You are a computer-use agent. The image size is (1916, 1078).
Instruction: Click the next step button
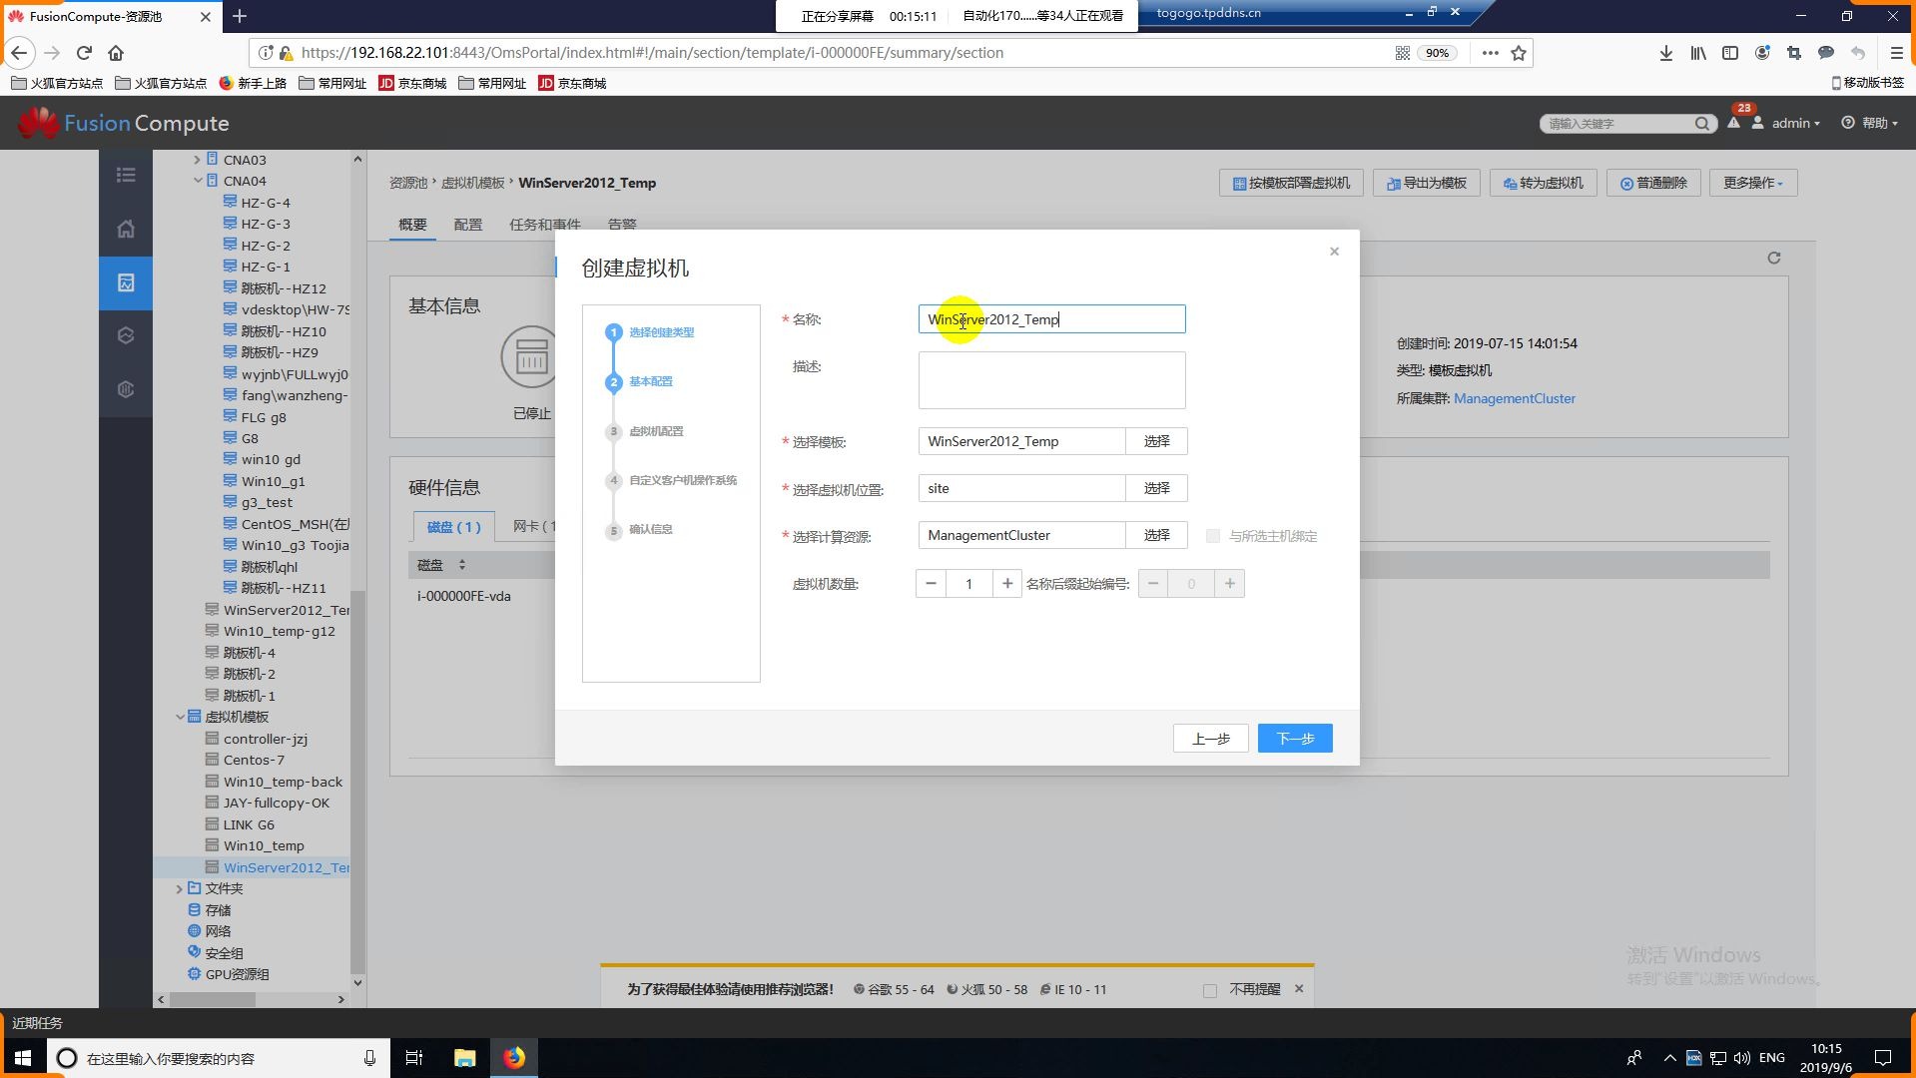tap(1294, 739)
